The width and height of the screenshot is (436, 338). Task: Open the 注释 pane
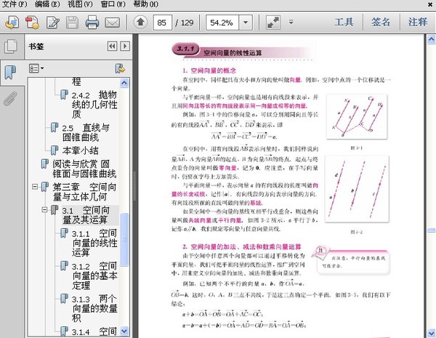(x=418, y=23)
